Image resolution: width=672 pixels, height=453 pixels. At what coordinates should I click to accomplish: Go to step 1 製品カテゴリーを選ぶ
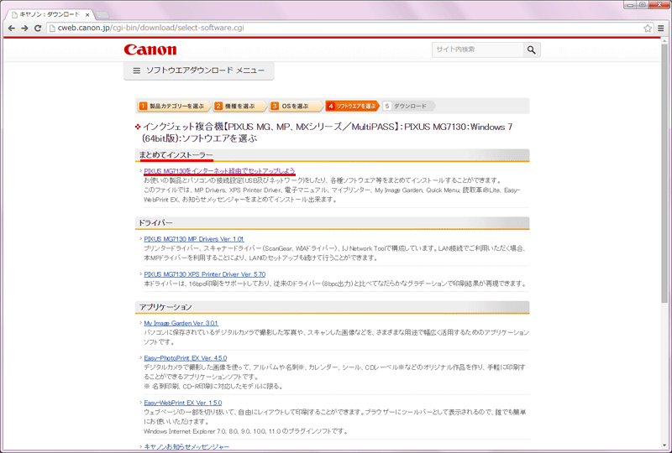click(x=174, y=107)
